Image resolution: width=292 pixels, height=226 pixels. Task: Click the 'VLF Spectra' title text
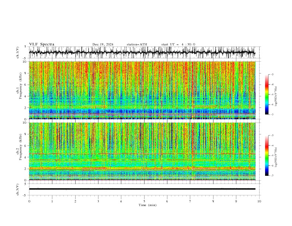click(42, 44)
